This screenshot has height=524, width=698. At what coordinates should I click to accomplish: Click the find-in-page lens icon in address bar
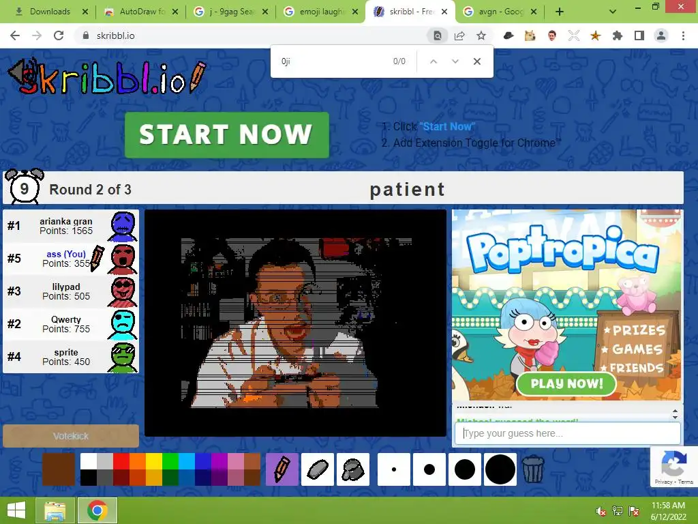tap(438, 35)
